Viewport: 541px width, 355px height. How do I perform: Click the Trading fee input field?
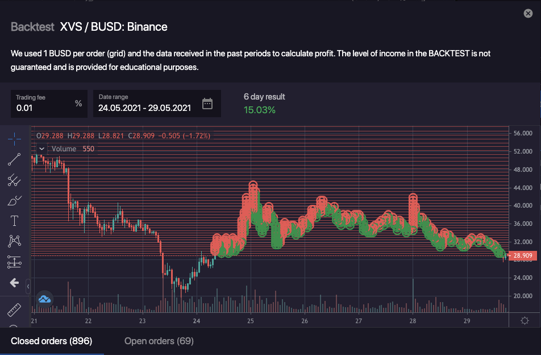(43, 107)
